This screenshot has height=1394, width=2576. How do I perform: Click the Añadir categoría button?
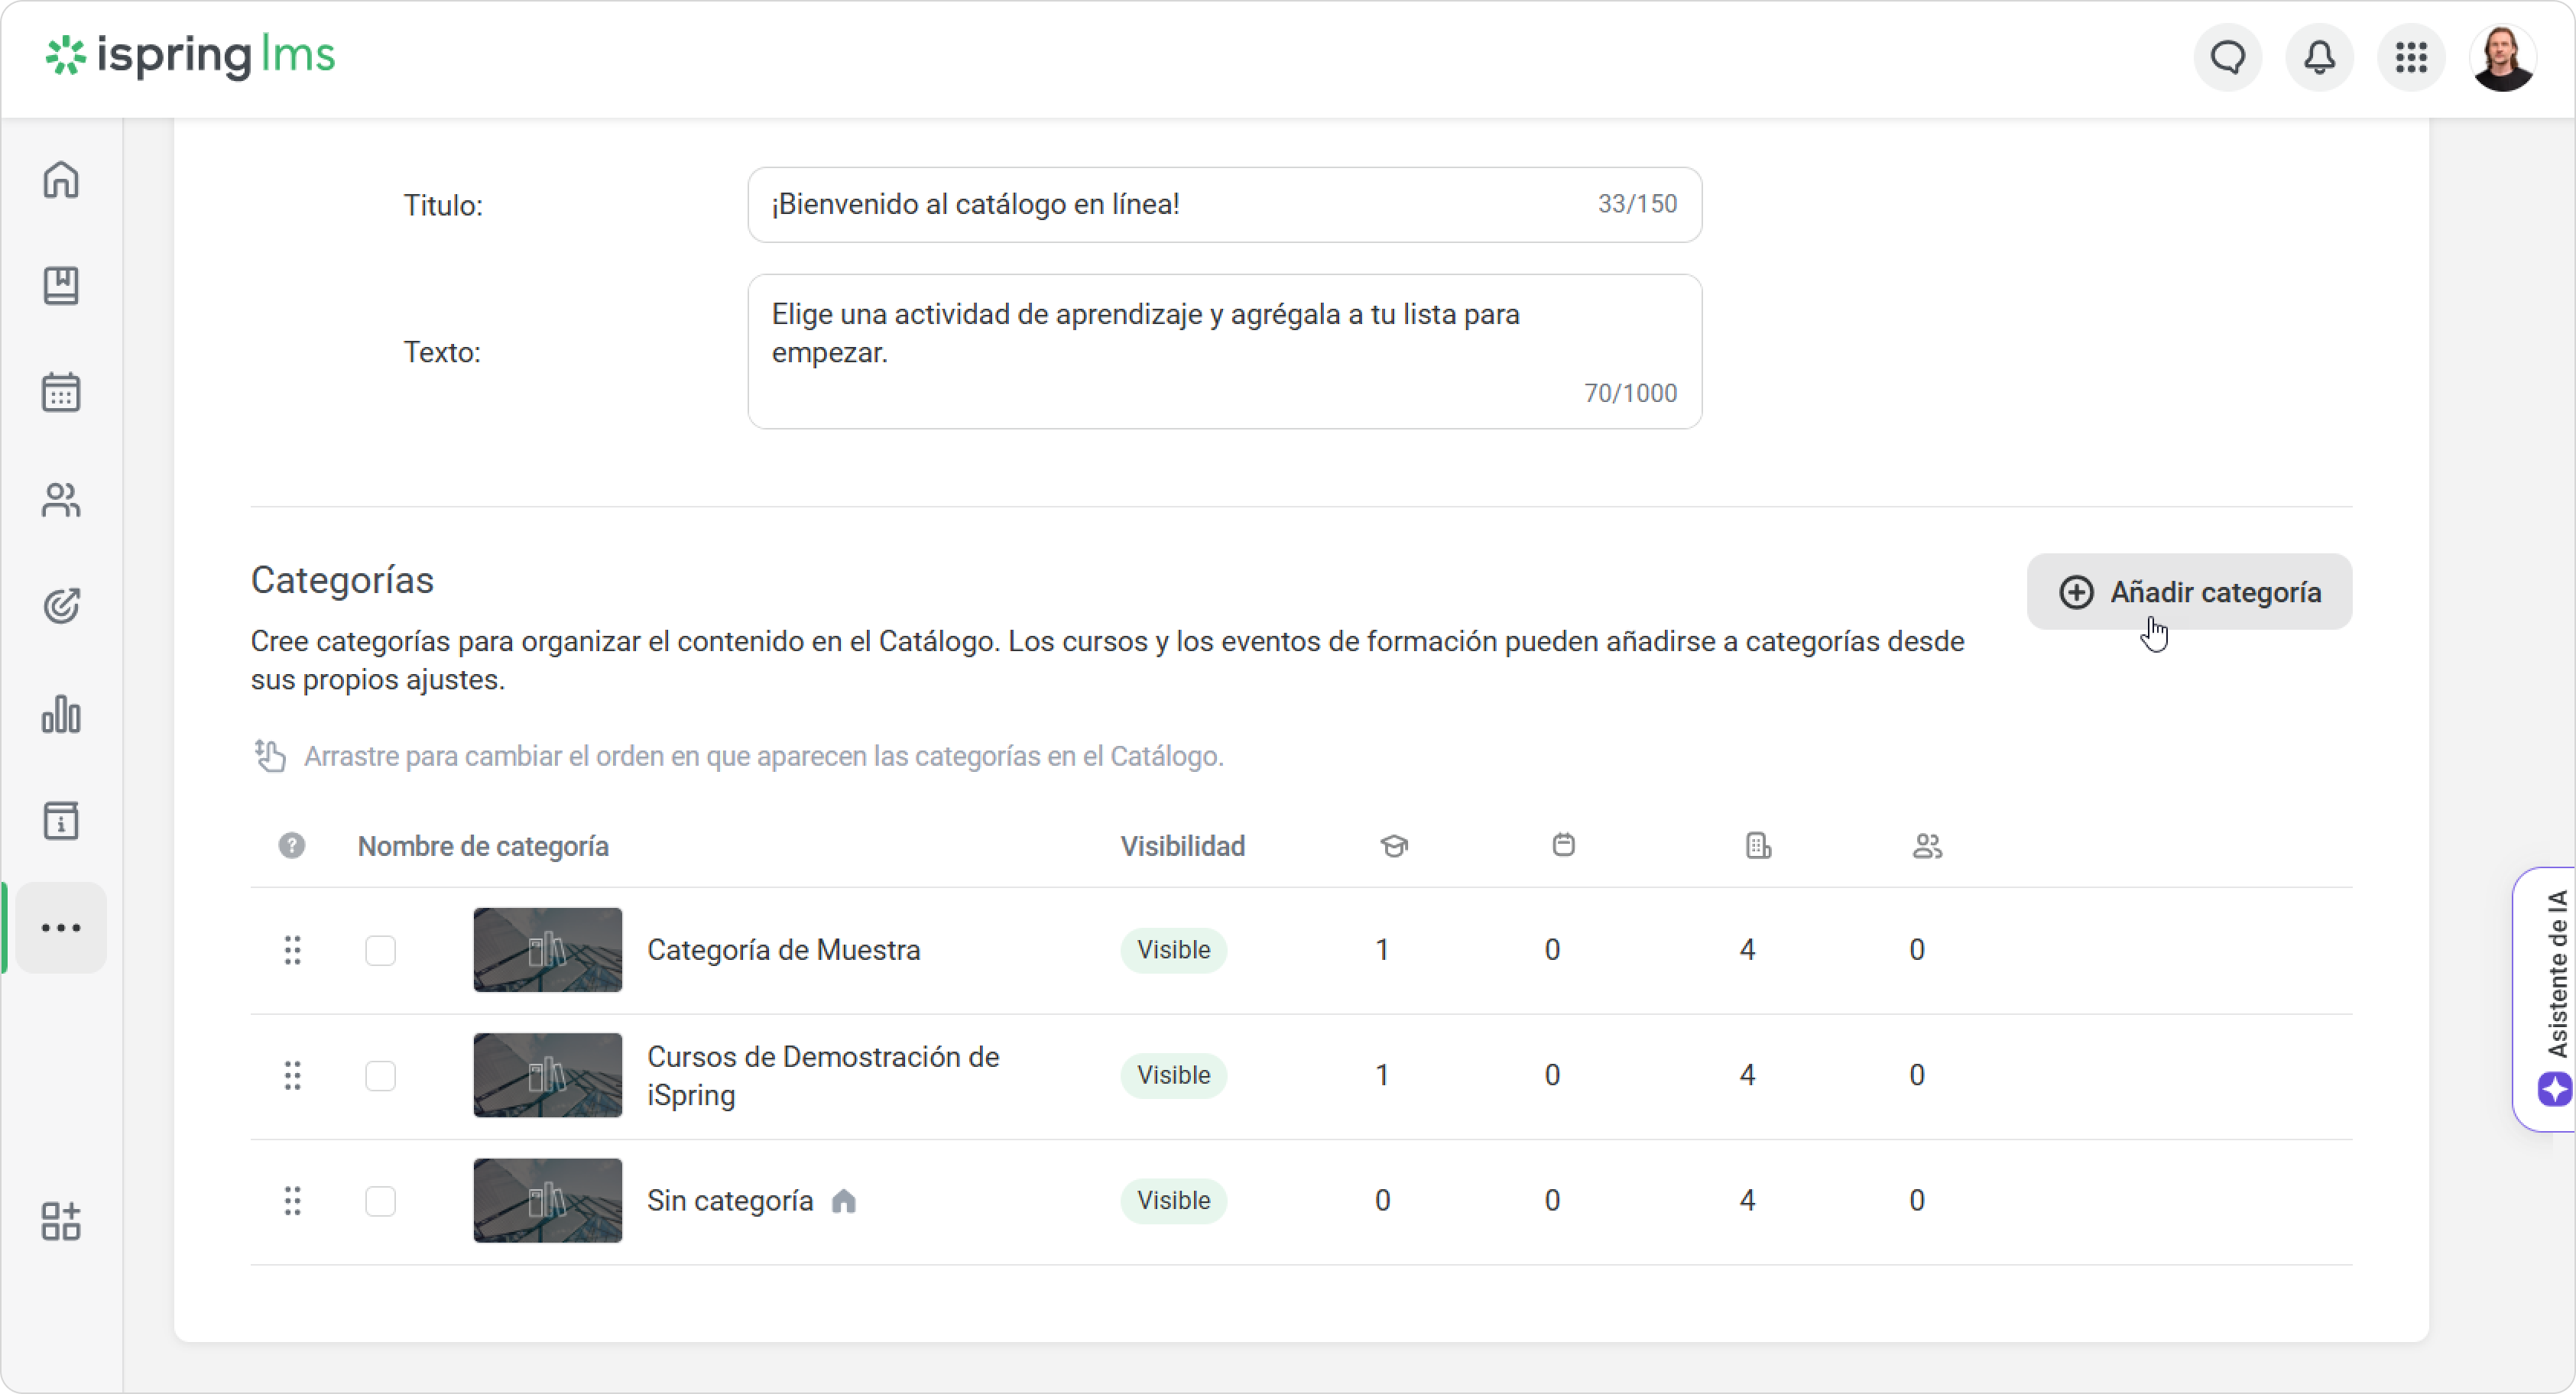pyautogui.click(x=2189, y=592)
